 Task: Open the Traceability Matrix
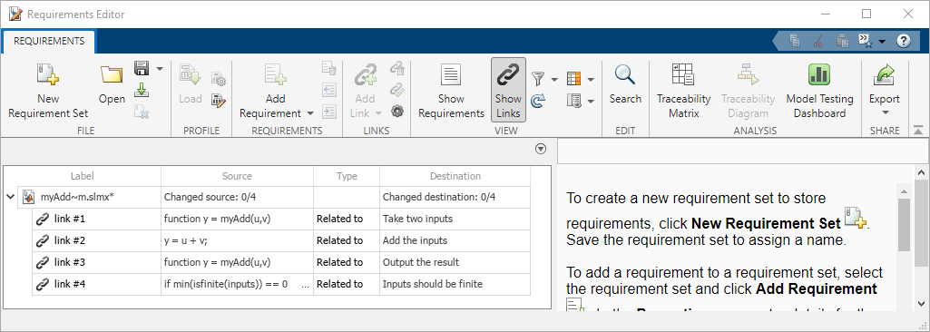(683, 90)
